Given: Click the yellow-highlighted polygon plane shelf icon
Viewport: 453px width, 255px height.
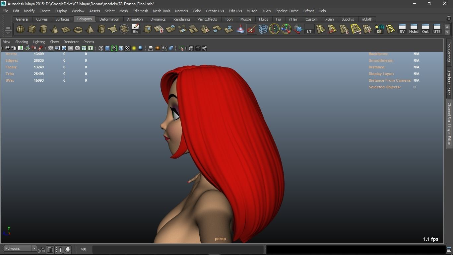Looking at the screenshot, I should pyautogui.click(x=356, y=29).
